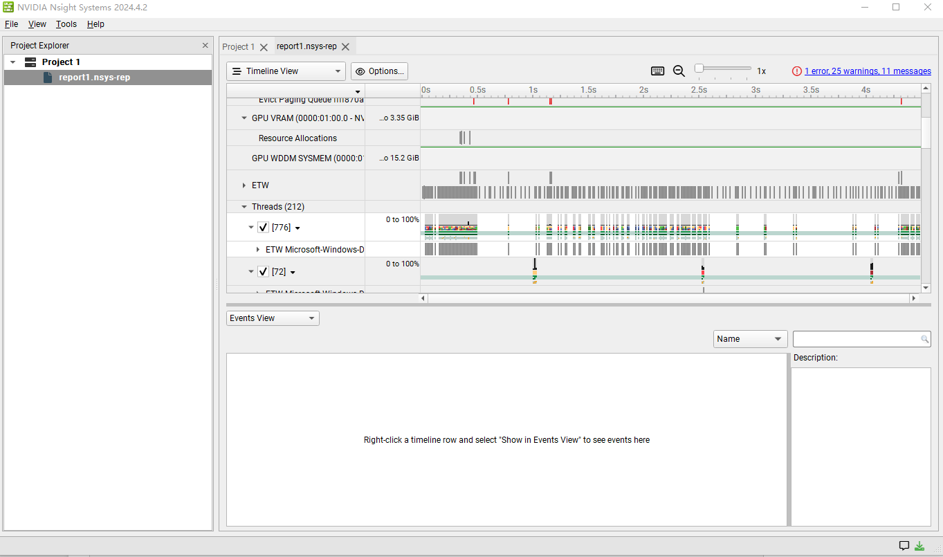Click the green download icon in status bar
The width and height of the screenshot is (943, 557).
pyautogui.click(x=919, y=545)
